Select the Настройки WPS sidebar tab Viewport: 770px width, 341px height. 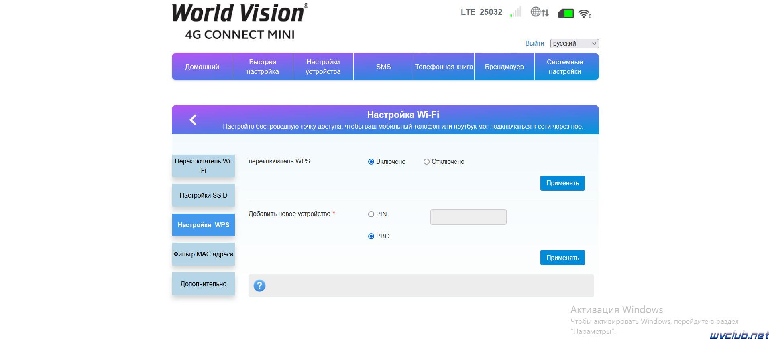(x=204, y=225)
